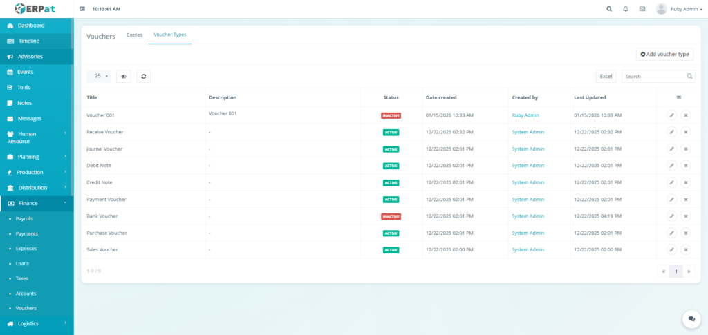The image size is (708, 335).
Task: Open the Ruby Admin link in Voucher 001 row
Action: coord(525,115)
